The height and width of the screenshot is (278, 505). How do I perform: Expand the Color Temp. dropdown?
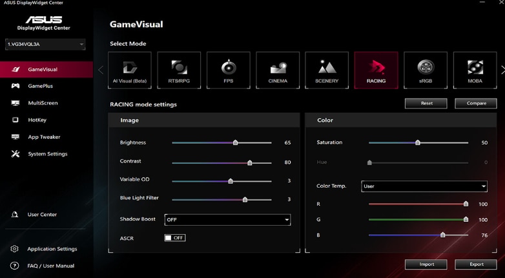click(424, 186)
